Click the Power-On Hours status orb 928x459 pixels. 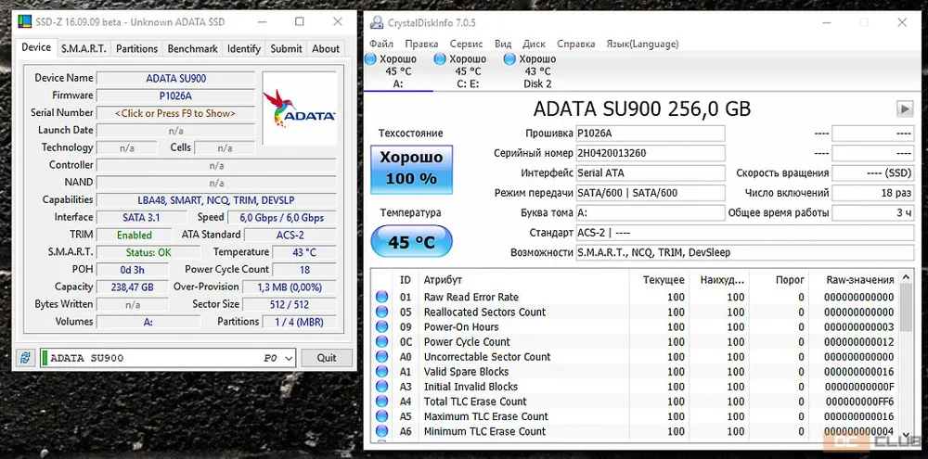382,327
